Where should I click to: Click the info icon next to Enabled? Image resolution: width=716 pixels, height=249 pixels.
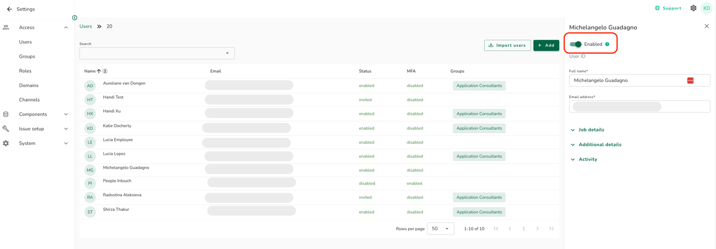click(x=607, y=44)
